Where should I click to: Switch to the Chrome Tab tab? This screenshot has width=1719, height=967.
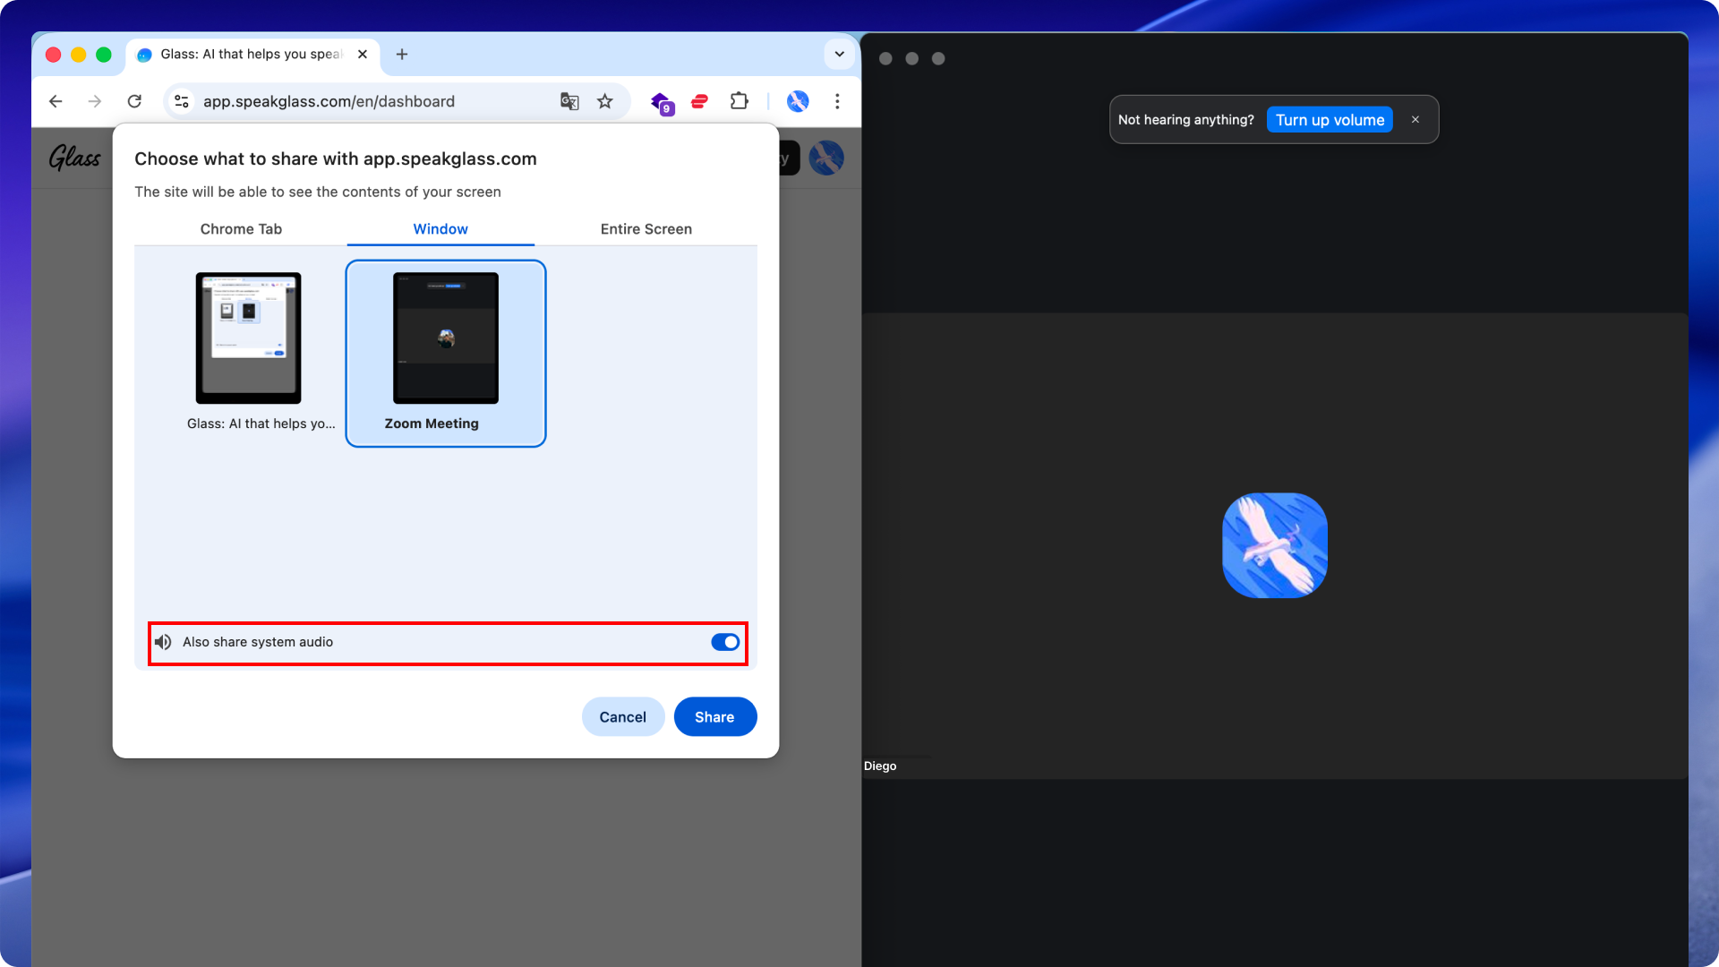pos(241,229)
